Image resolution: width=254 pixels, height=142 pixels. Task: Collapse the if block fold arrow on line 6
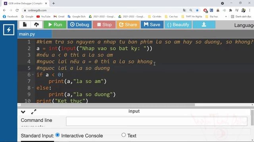(33, 75)
